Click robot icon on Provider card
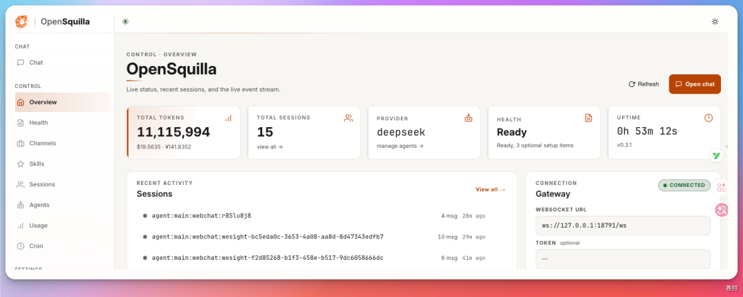Viewport: 743px width, 297px height. 469,118
